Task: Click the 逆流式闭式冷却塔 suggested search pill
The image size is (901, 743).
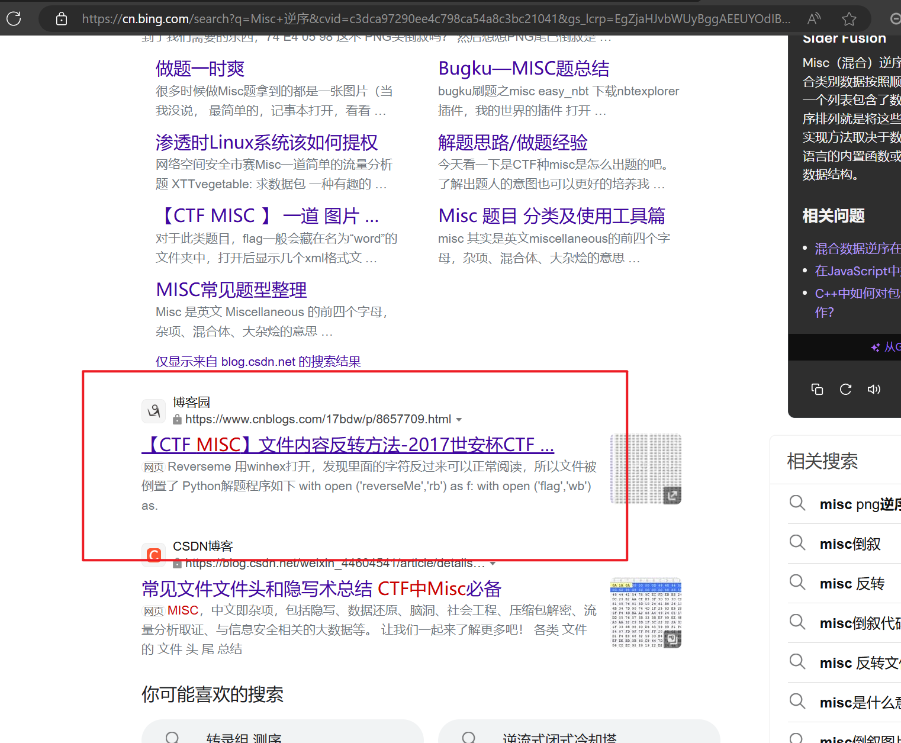Action: point(579,732)
